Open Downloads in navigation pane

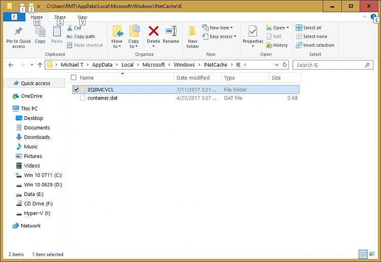(x=37, y=137)
